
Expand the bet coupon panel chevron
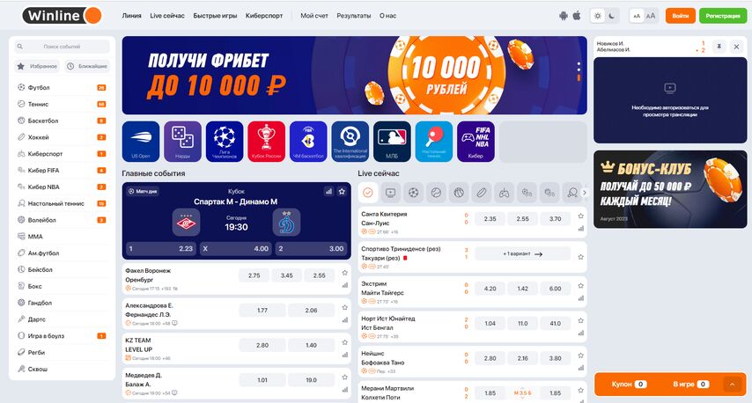point(732,385)
